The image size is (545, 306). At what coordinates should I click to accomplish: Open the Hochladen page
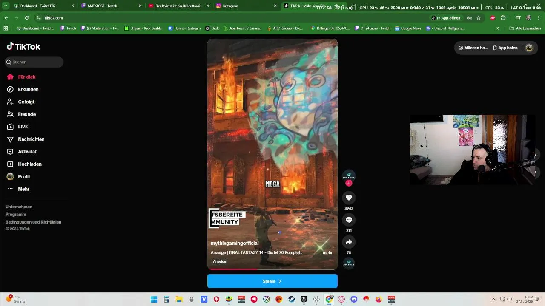click(24, 164)
